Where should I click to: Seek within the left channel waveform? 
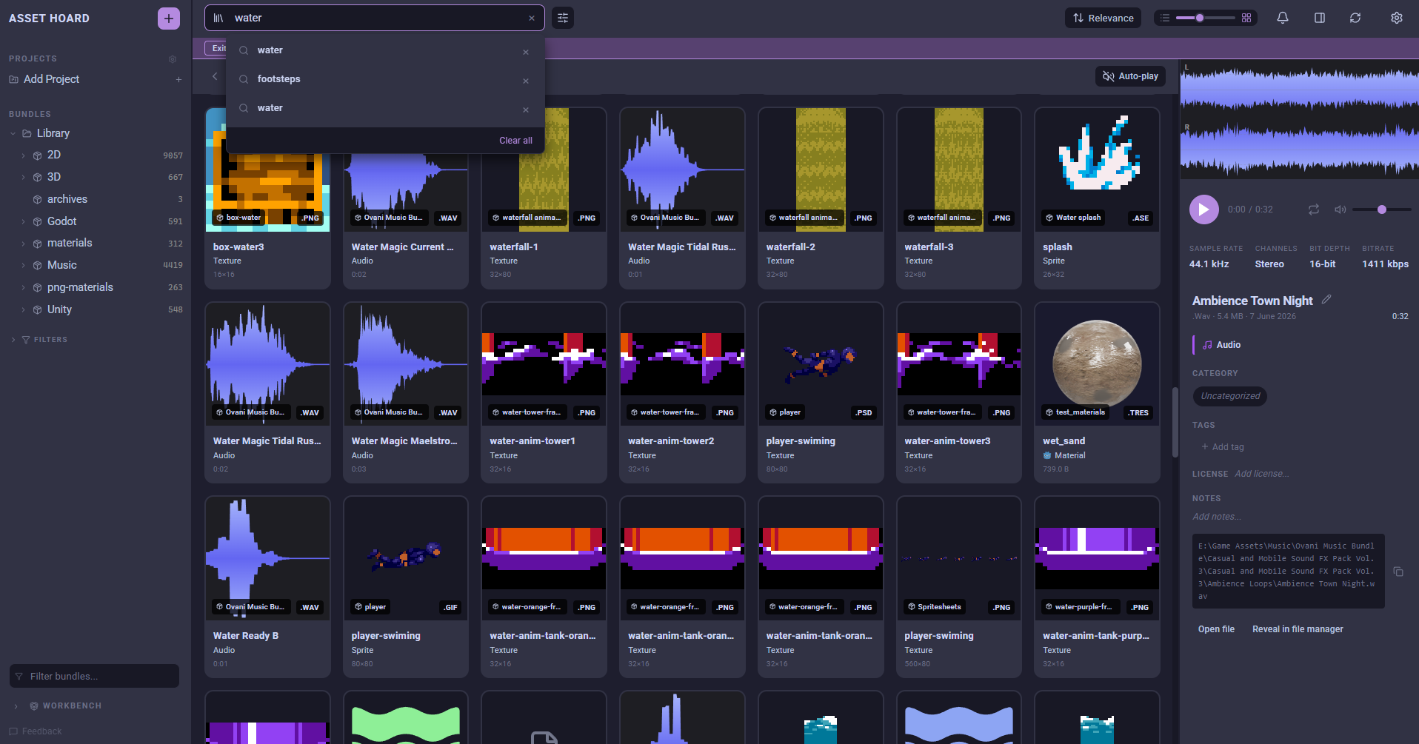pyautogui.click(x=1299, y=90)
